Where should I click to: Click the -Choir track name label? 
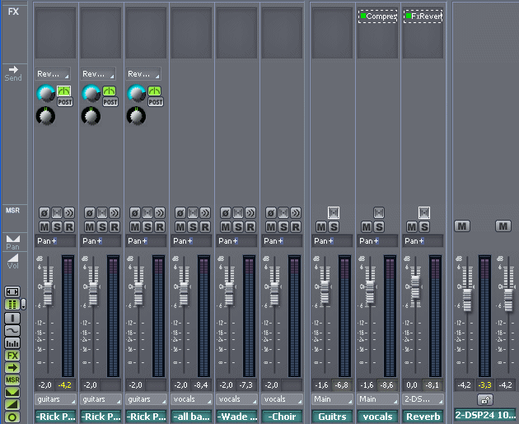[282, 417]
